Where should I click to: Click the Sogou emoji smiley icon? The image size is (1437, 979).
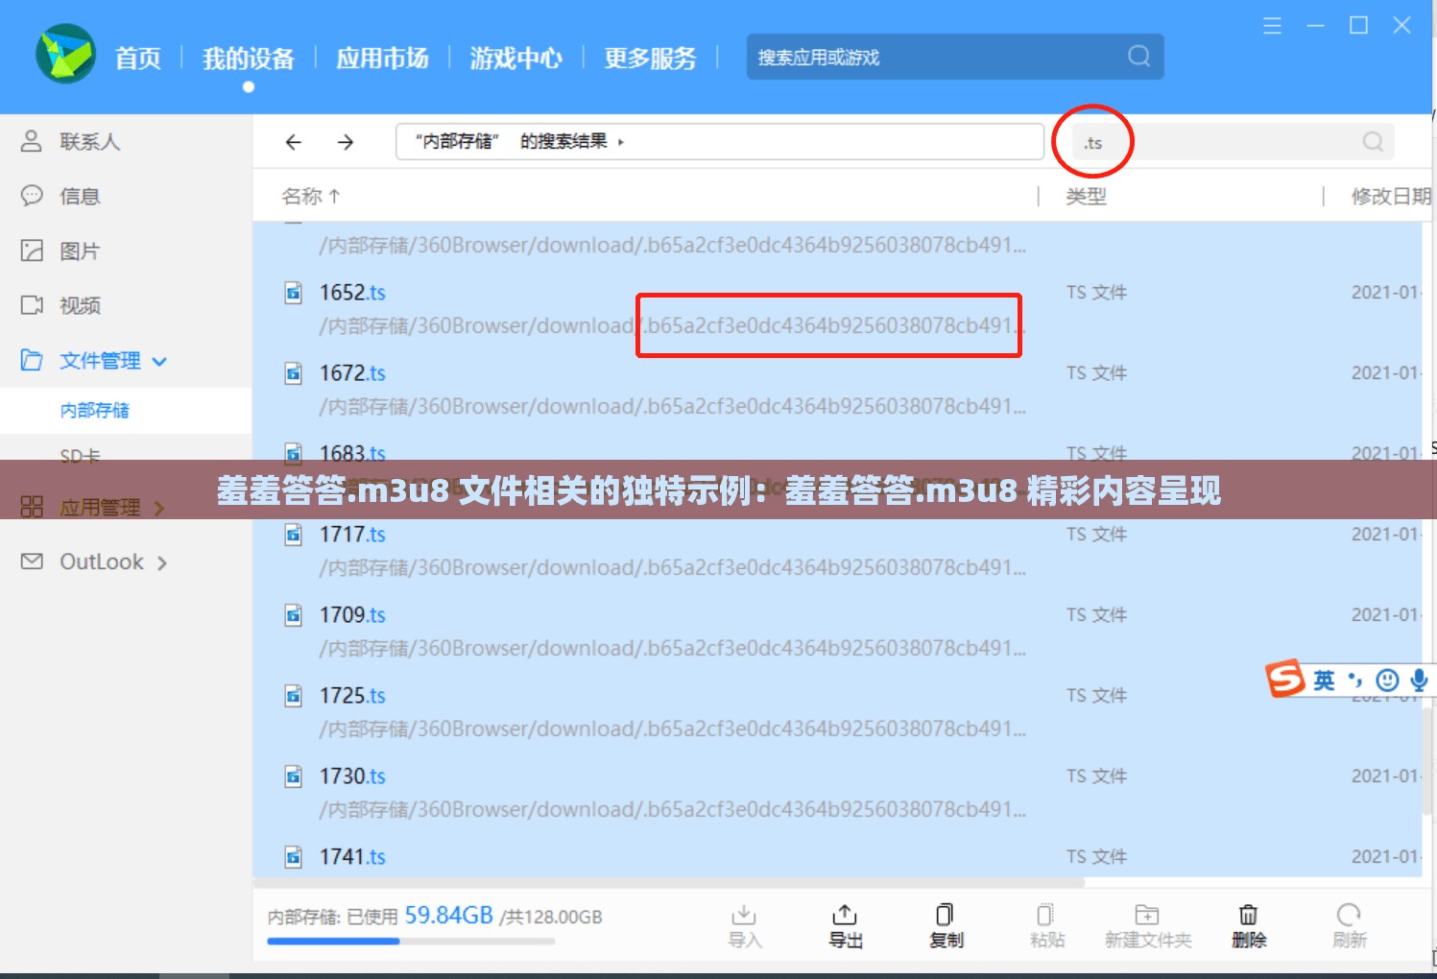(1387, 681)
